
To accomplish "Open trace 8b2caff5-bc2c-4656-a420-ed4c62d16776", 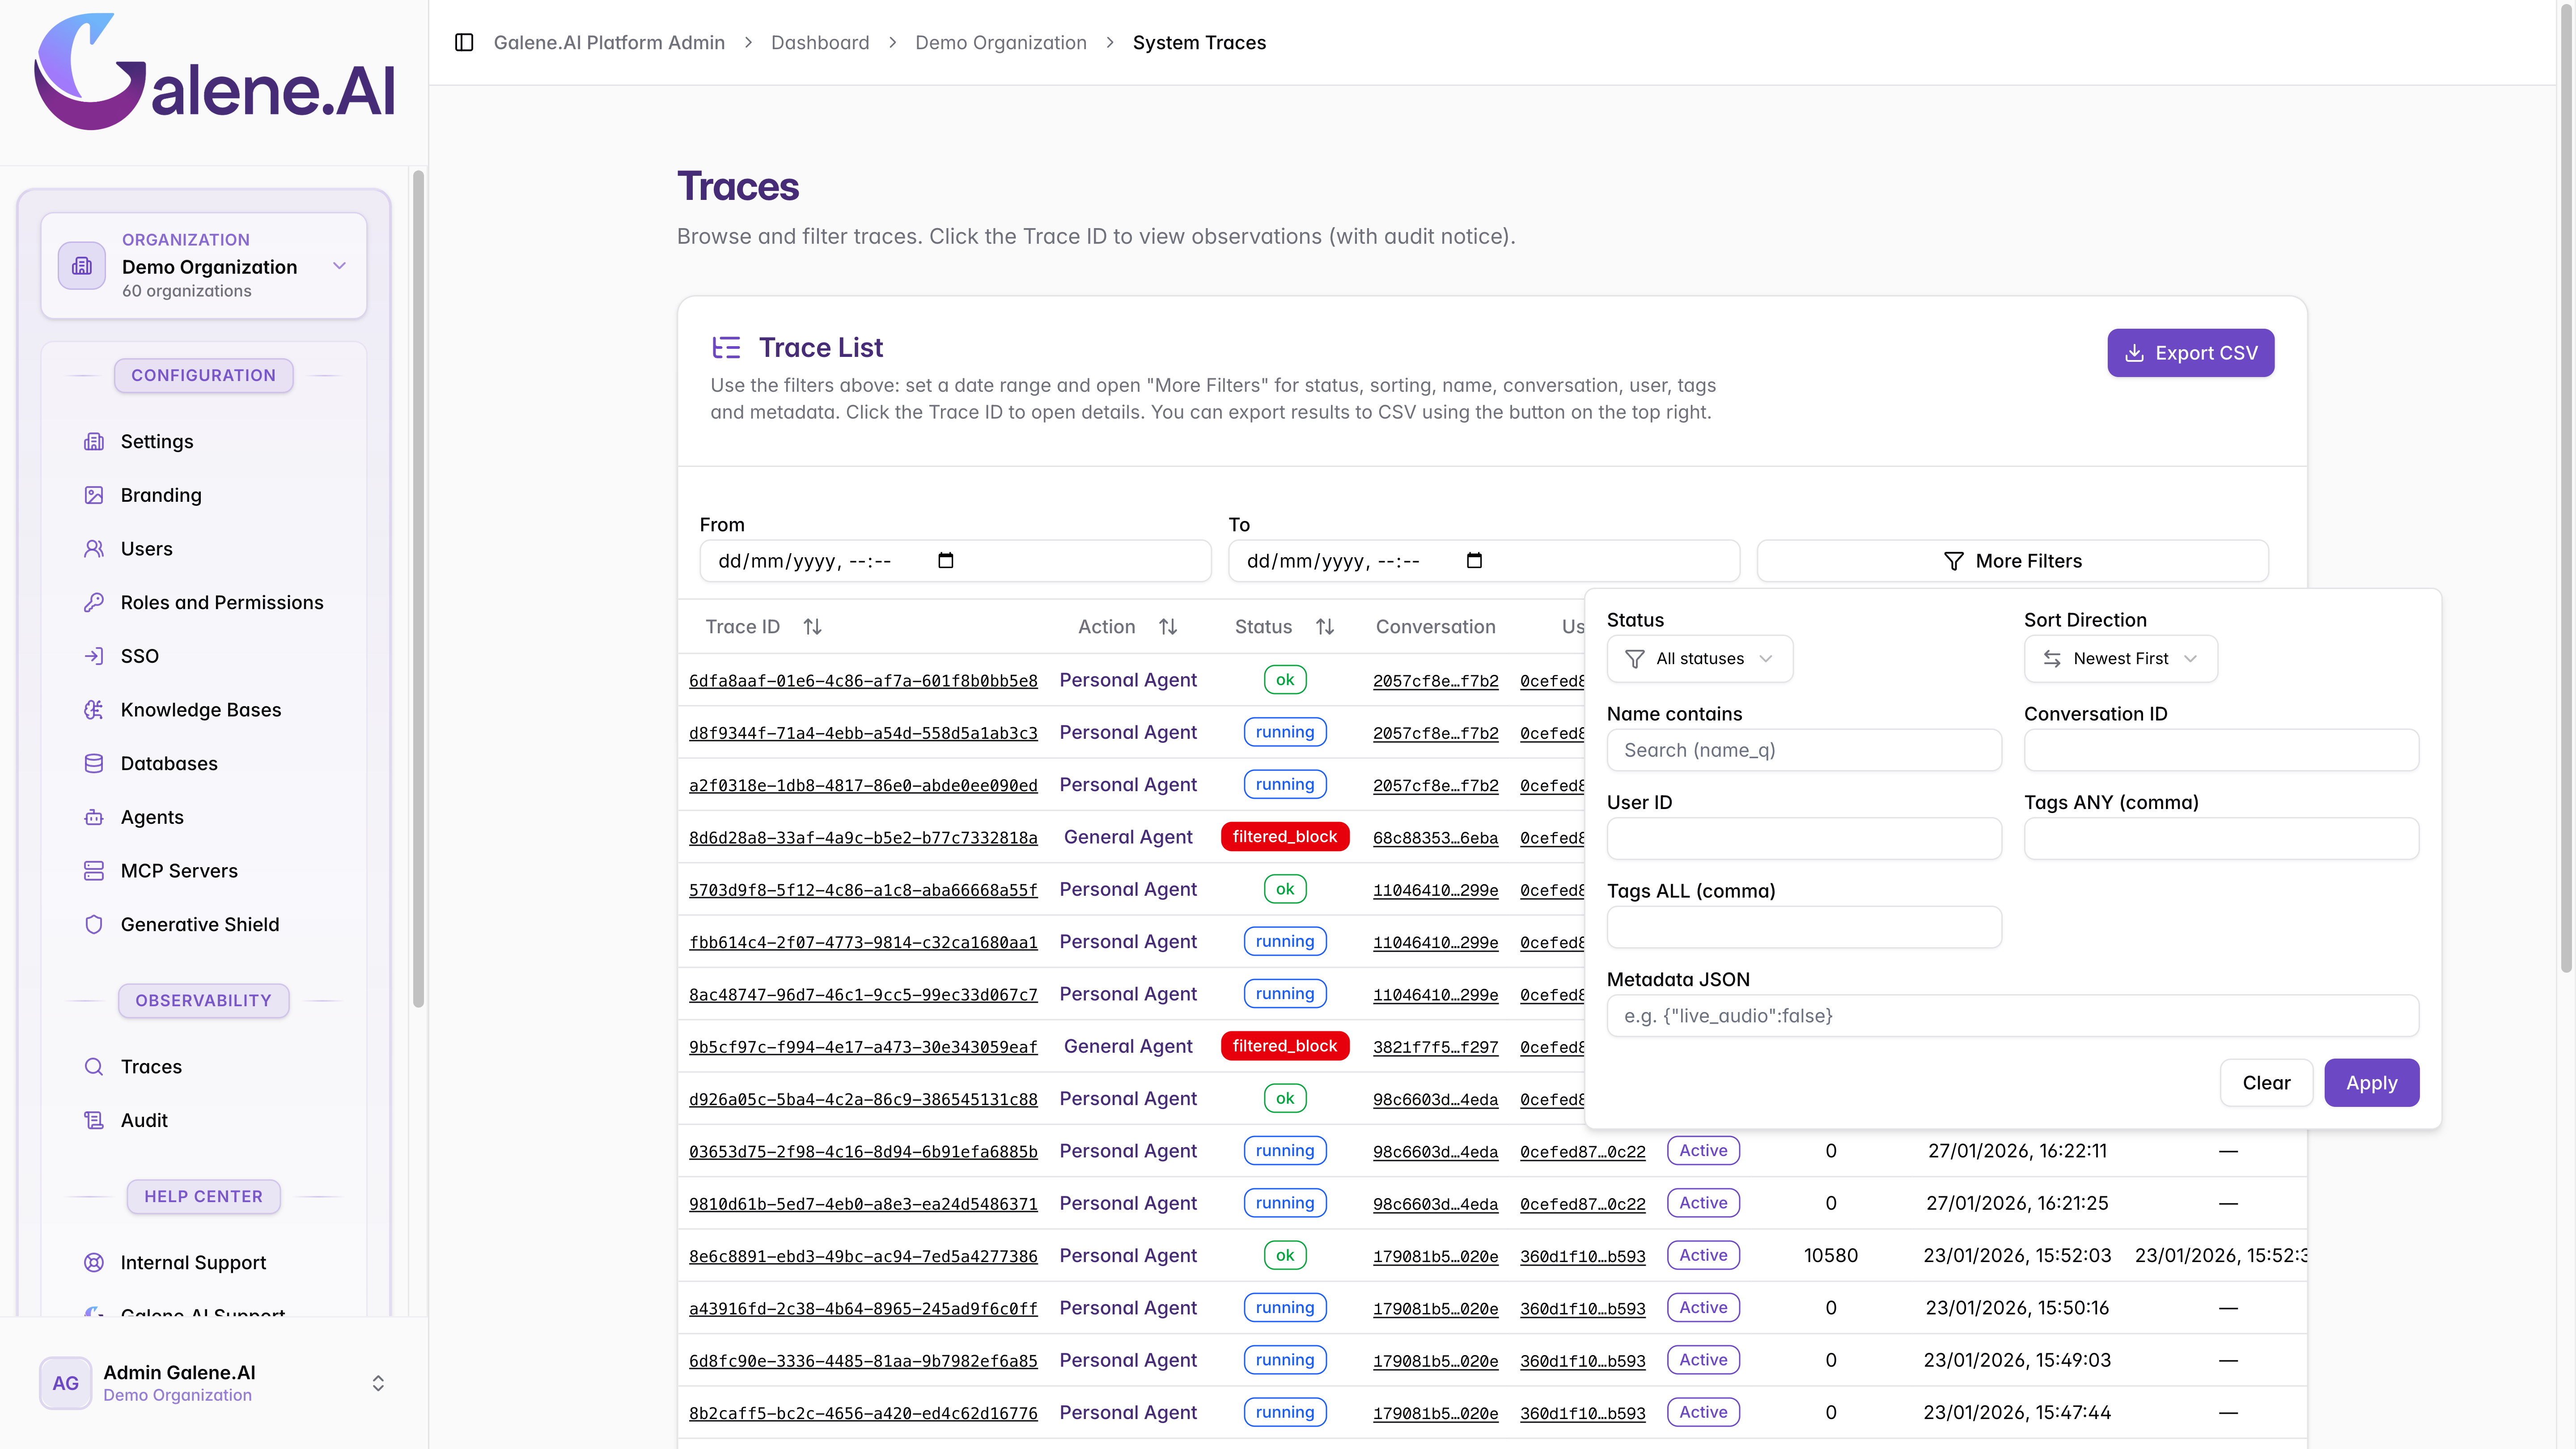I will pos(863,1414).
